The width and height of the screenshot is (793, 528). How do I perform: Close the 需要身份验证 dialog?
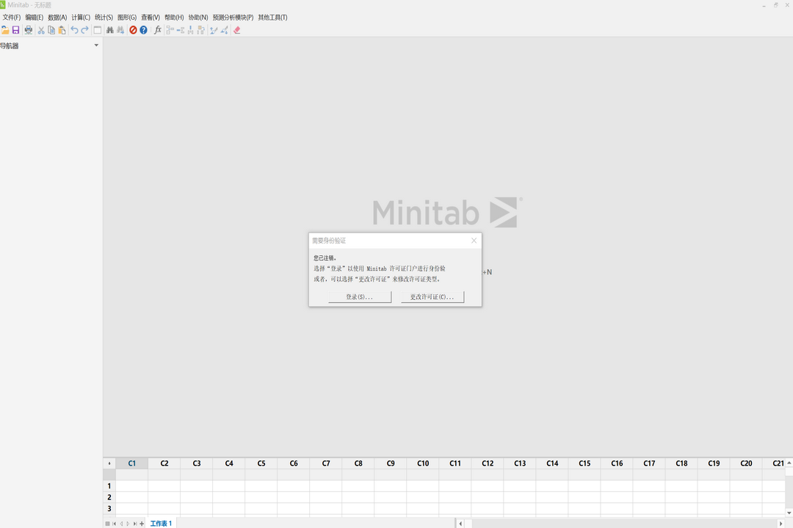[x=474, y=241]
